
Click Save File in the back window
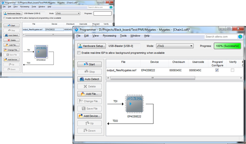tap(11, 55)
